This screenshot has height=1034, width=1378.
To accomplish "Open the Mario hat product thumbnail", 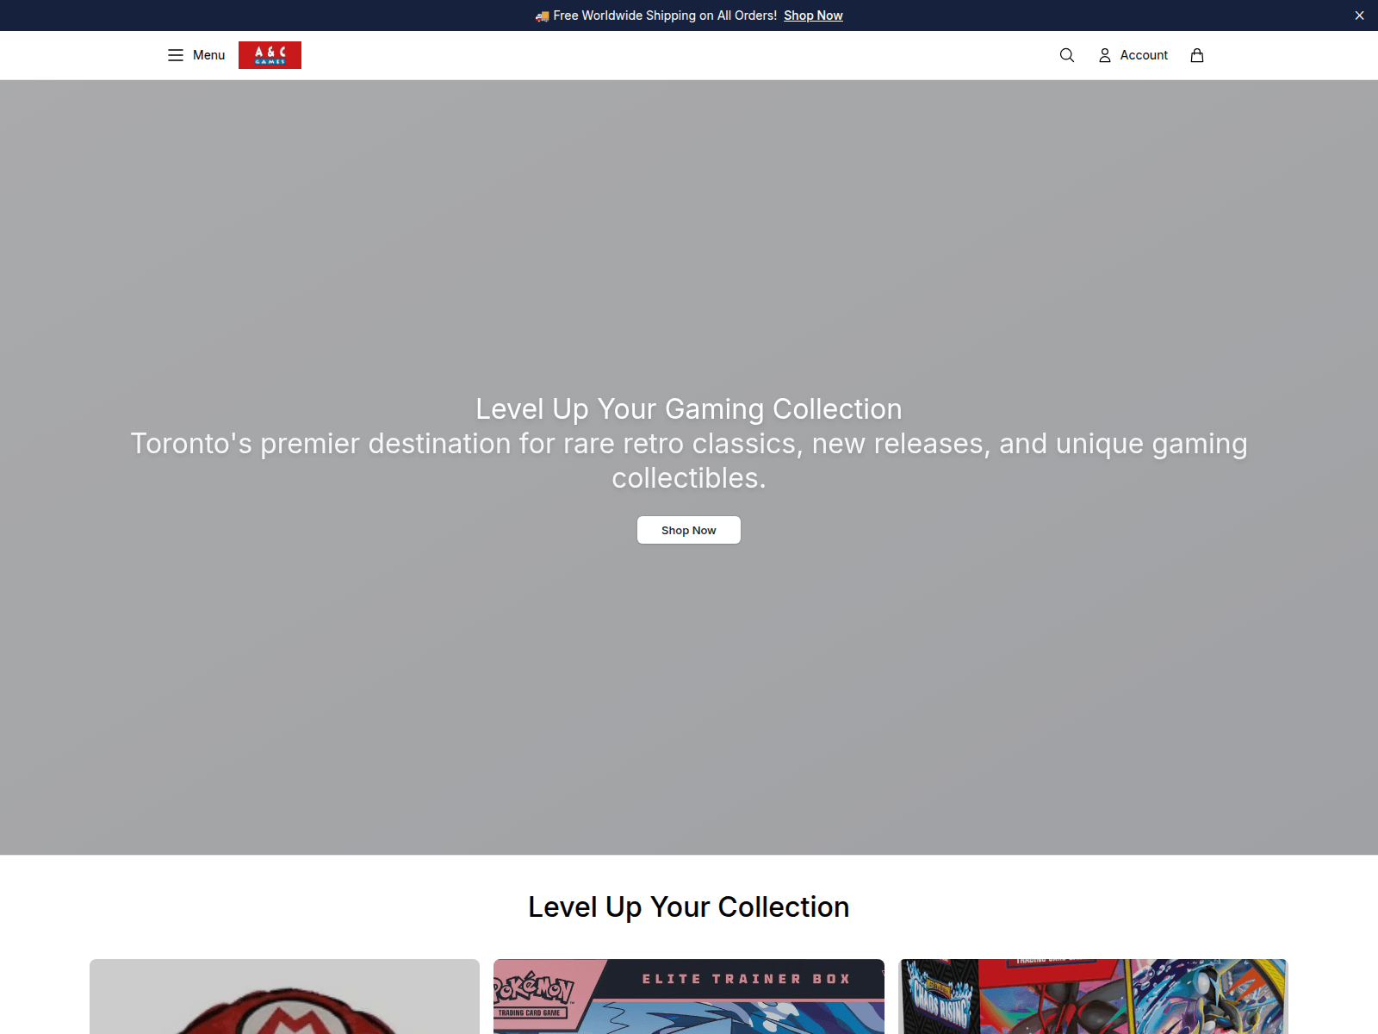I will 284,996.
